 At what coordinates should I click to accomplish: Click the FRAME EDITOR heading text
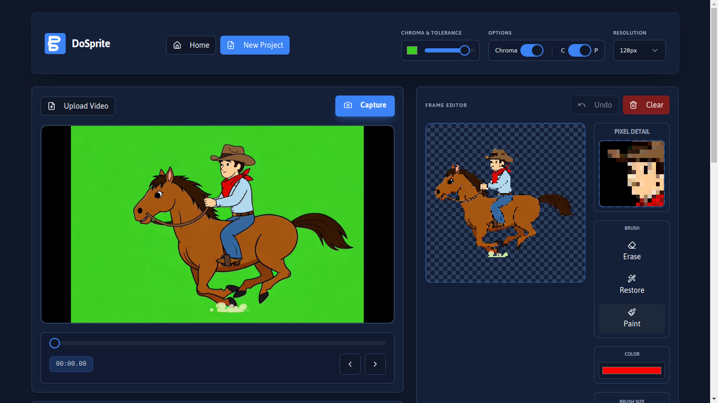tap(446, 105)
